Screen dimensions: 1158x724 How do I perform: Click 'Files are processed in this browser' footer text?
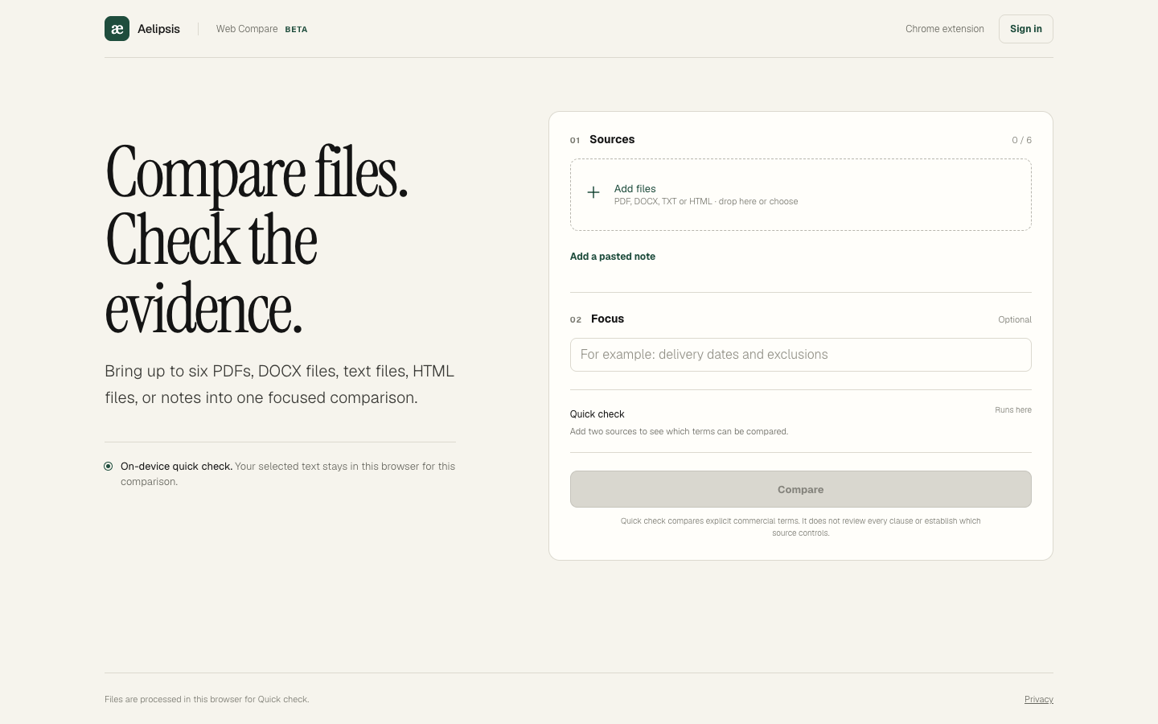207,700
